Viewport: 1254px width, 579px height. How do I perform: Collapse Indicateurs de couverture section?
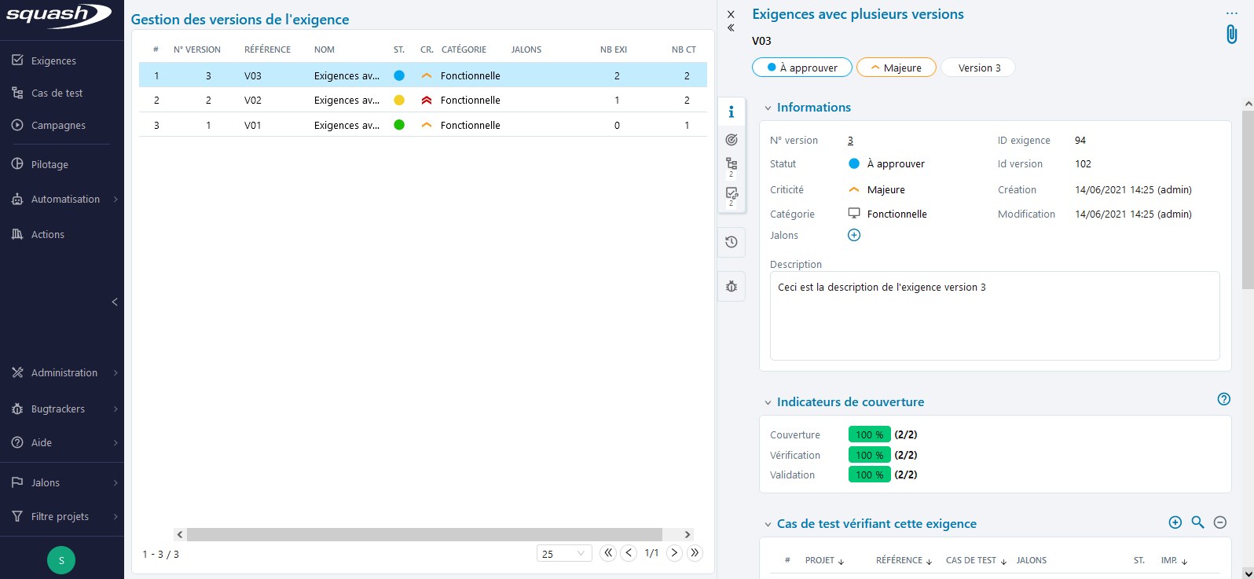pyautogui.click(x=768, y=402)
